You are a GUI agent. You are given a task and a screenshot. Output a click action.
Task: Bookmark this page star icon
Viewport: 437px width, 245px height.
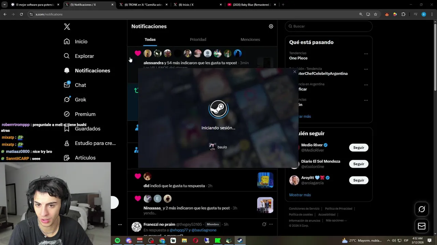(376, 14)
